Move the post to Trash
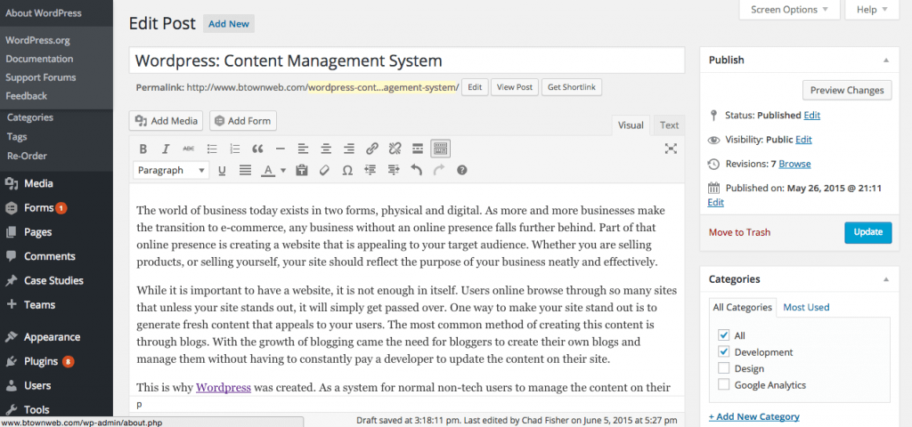This screenshot has height=427, width=912. pyautogui.click(x=739, y=232)
